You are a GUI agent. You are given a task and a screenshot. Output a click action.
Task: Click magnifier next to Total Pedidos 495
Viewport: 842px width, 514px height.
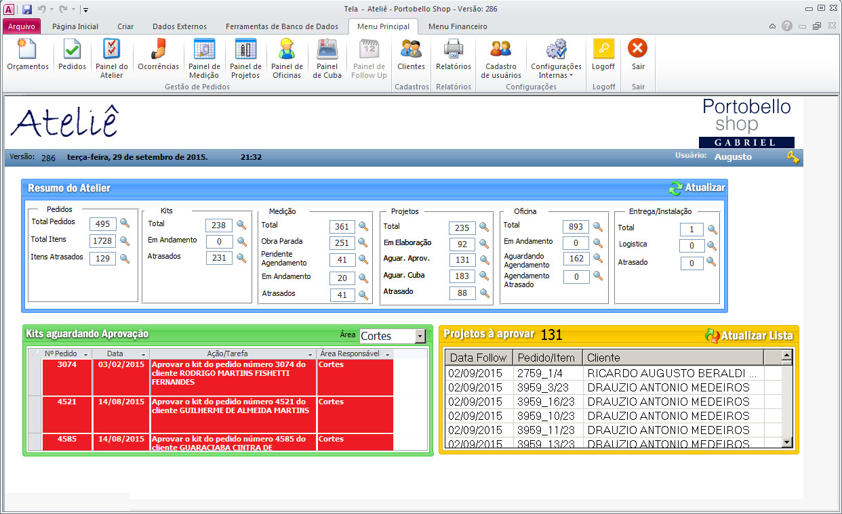[x=125, y=223]
